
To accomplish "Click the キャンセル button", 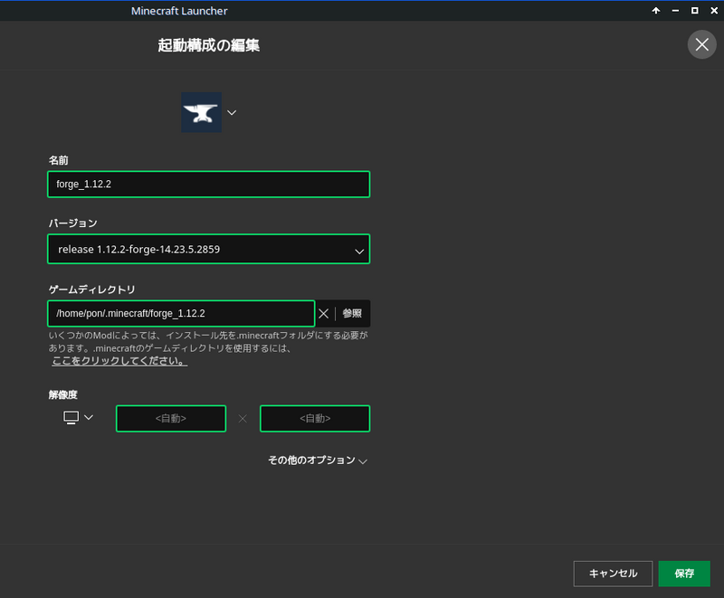I will [613, 574].
